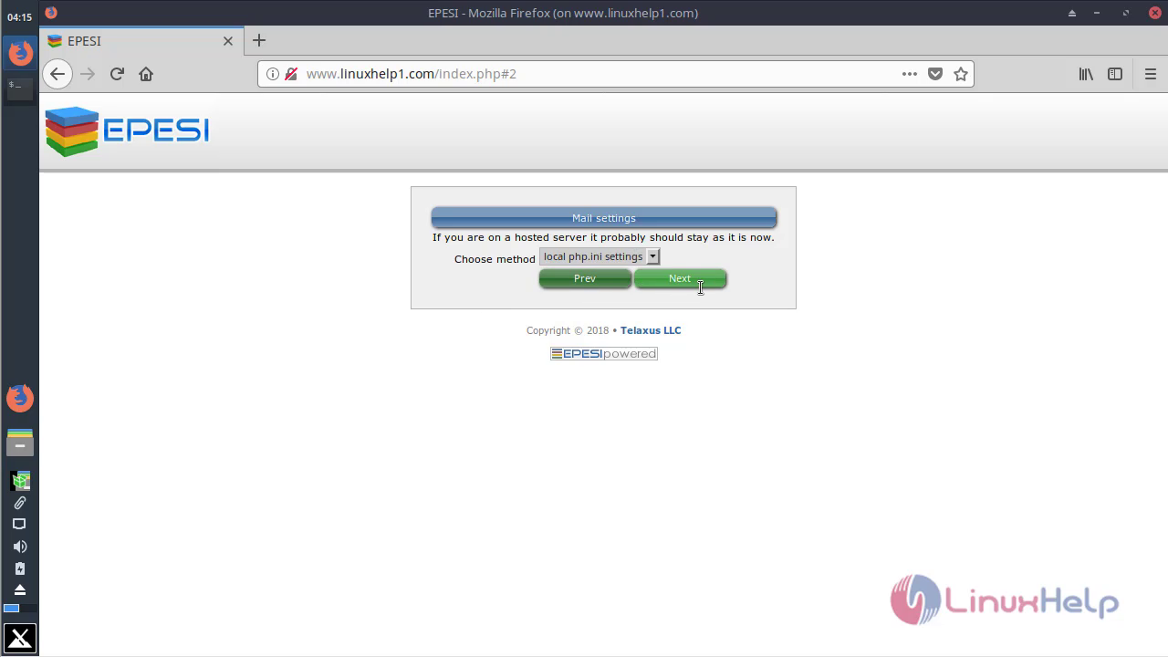This screenshot has width=1168, height=657.
Task: Click the insecure connection lock icon
Action: pyautogui.click(x=291, y=74)
